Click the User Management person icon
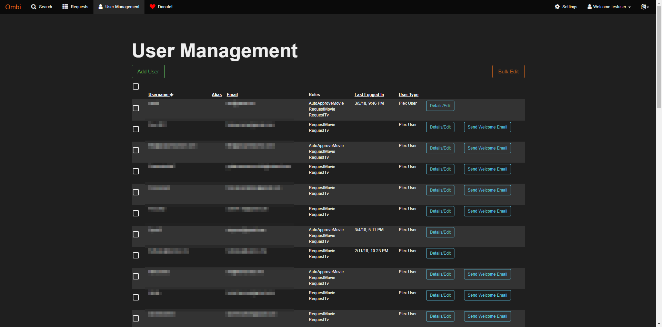Viewport: 662px width, 327px height. point(100,7)
